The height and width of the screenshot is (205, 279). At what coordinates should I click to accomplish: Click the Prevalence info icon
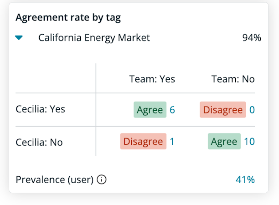pyautogui.click(x=101, y=179)
